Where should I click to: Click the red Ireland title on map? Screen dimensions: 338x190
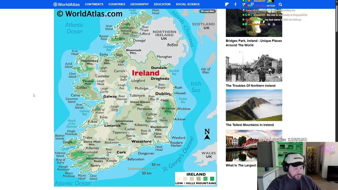click(x=145, y=73)
